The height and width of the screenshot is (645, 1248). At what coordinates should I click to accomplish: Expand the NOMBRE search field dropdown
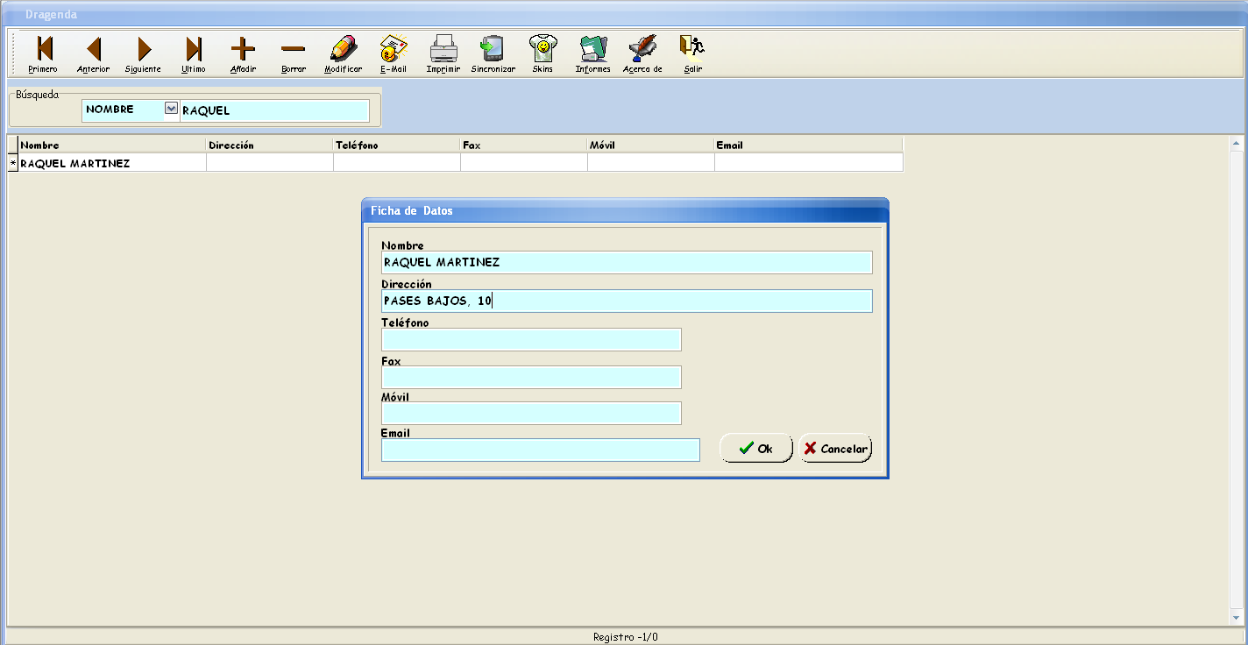point(171,109)
